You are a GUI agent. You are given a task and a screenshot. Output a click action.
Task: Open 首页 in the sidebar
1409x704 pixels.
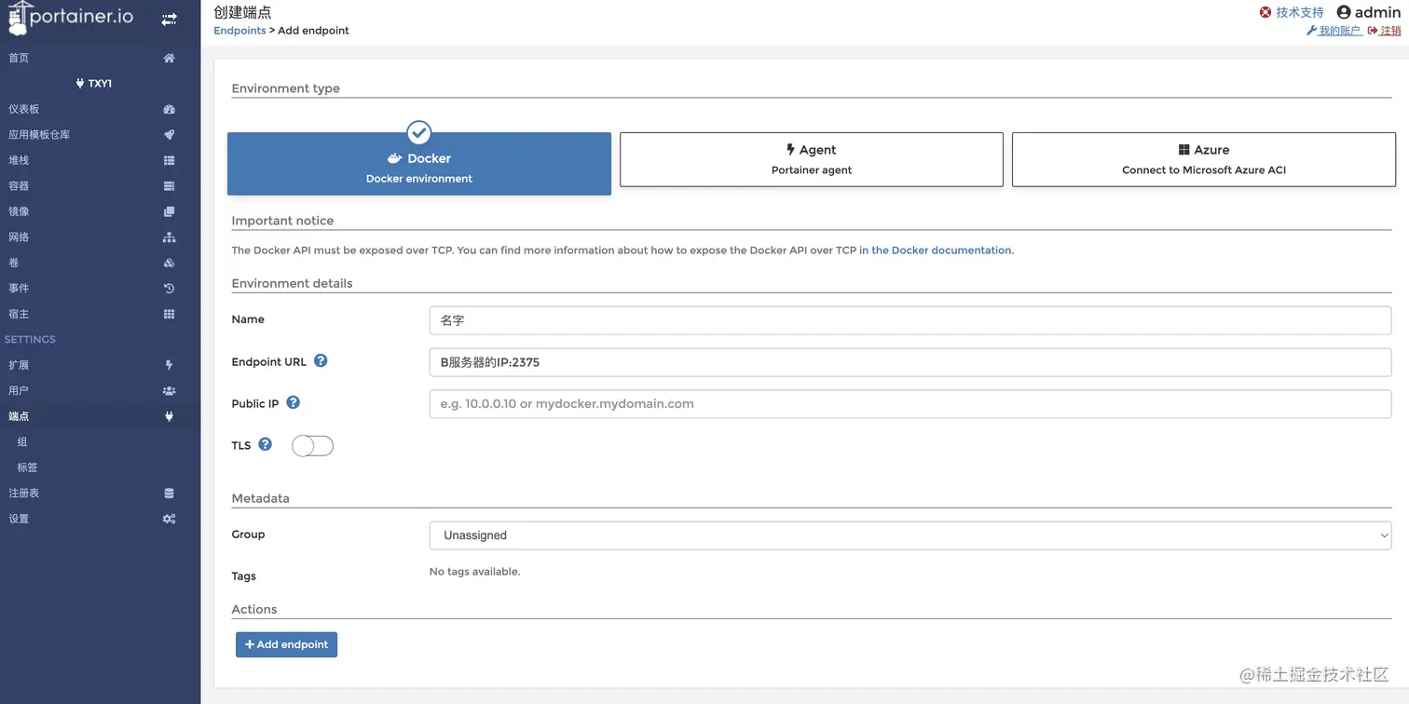point(19,58)
